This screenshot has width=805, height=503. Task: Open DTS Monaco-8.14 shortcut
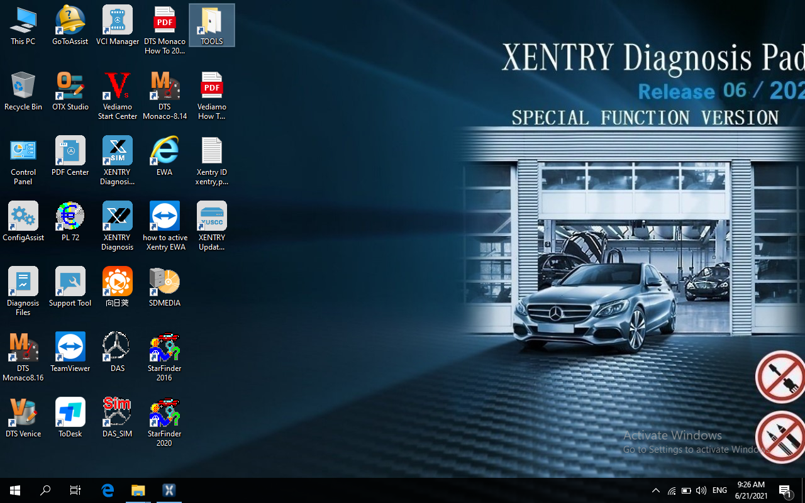165,95
